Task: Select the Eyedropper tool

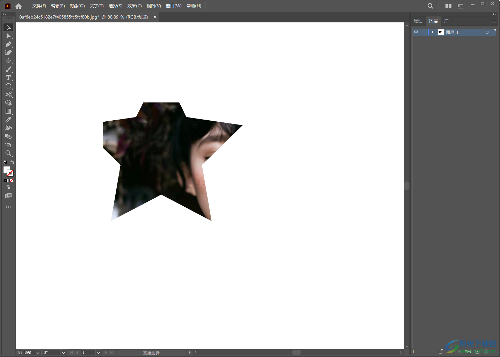Action: pos(8,120)
